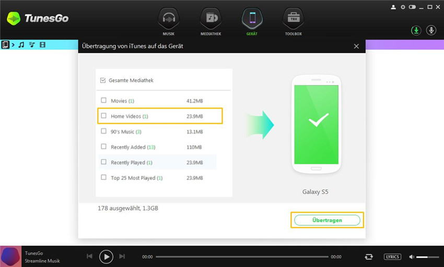Check the Recently Added checkbox
The width and height of the screenshot is (444, 267).
(x=103, y=147)
